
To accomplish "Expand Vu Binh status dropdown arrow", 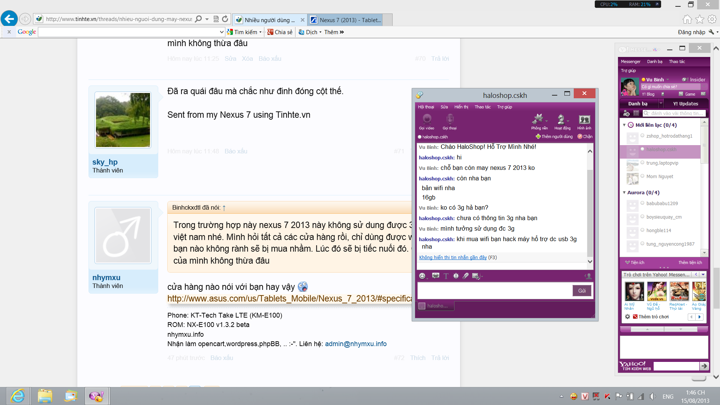I will point(667,79).
